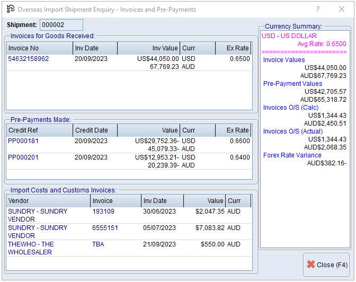Viewport: 356px width, 282px height.
Task: Click the Close (F4) button
Action: point(326,265)
